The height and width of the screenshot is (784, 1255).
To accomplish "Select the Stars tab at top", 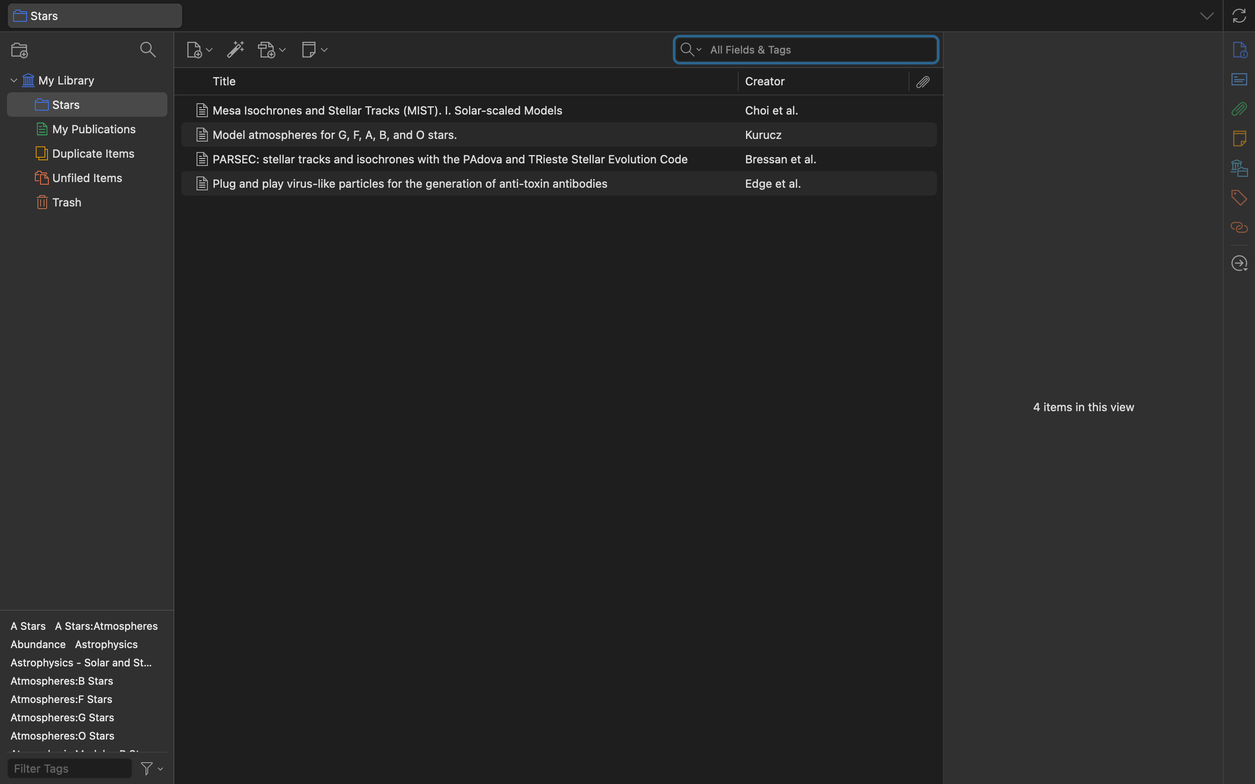I will pos(95,16).
